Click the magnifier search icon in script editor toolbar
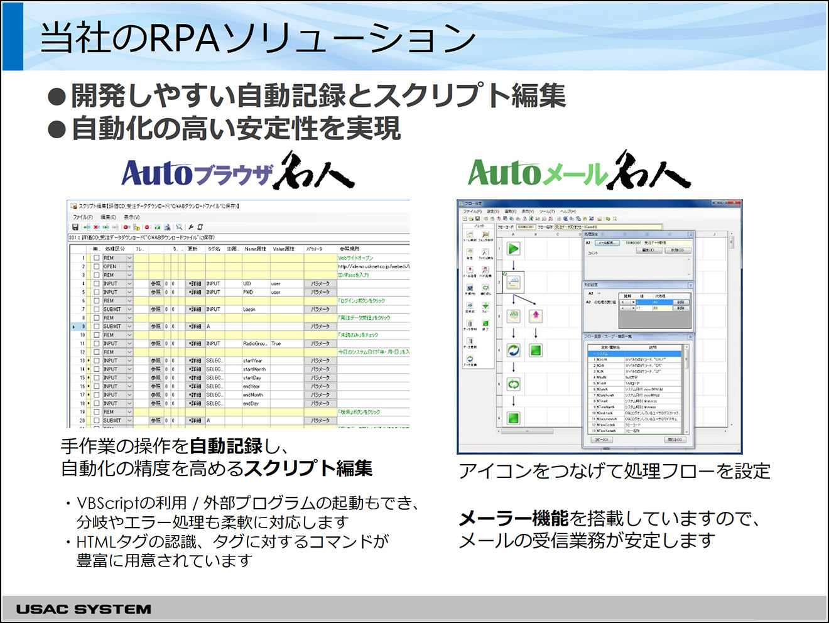Viewport: 829px width, 623px height. [x=179, y=227]
